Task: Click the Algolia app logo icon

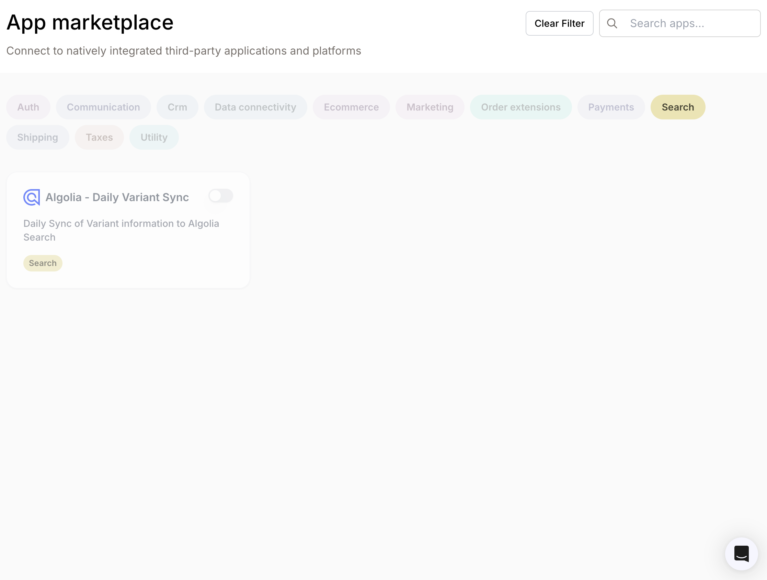Action: (32, 197)
